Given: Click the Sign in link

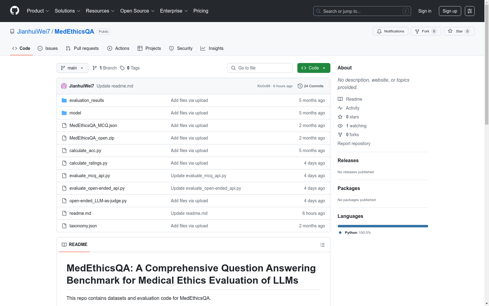Looking at the screenshot, I should pos(425,11).
